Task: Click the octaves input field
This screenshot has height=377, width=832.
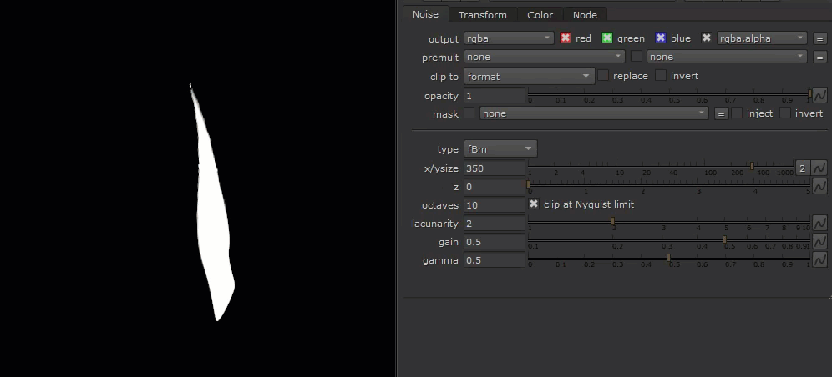Action: click(x=494, y=204)
